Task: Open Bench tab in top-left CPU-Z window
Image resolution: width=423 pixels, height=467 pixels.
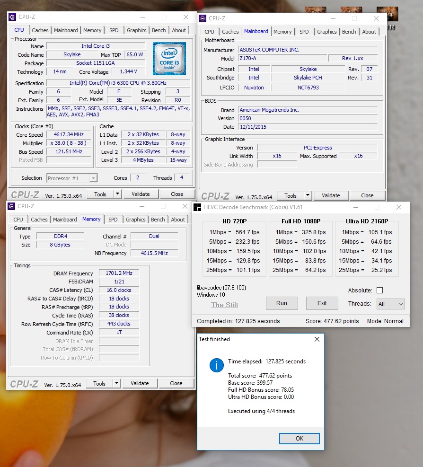Action: [159, 30]
